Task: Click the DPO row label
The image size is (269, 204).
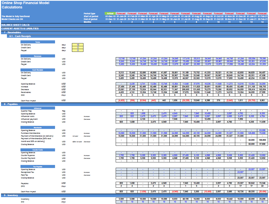Action: click(23, 186)
